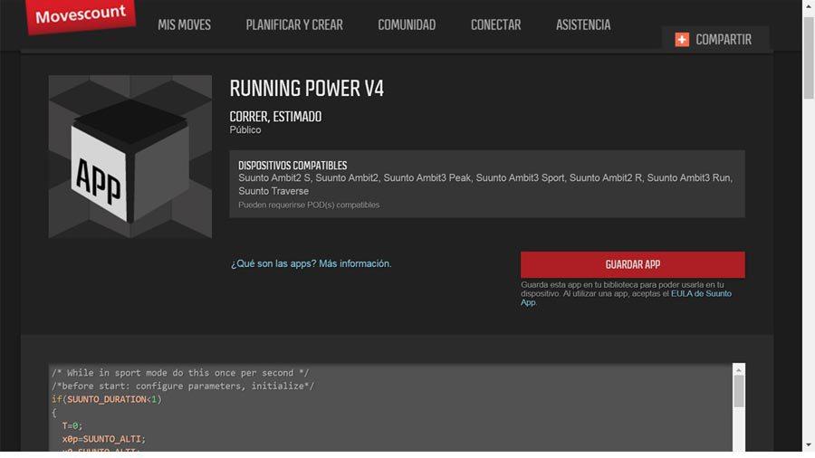
Task: Click the before start: configure parameters comment
Action: pyautogui.click(x=182, y=386)
